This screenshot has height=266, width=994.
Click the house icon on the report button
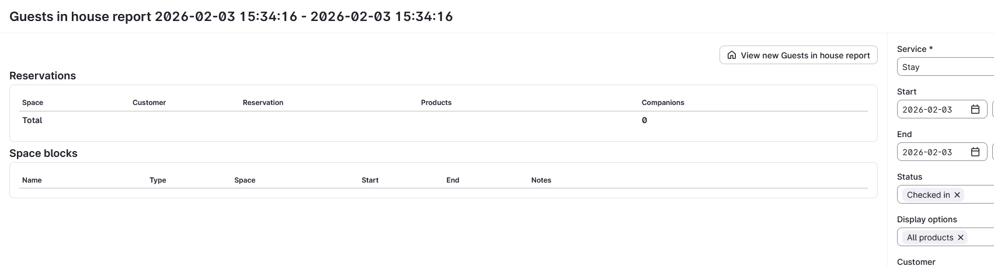coord(732,55)
